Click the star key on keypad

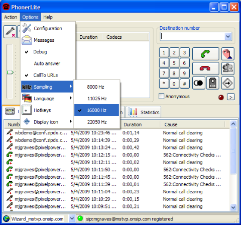pyautogui.click(x=164, y=84)
